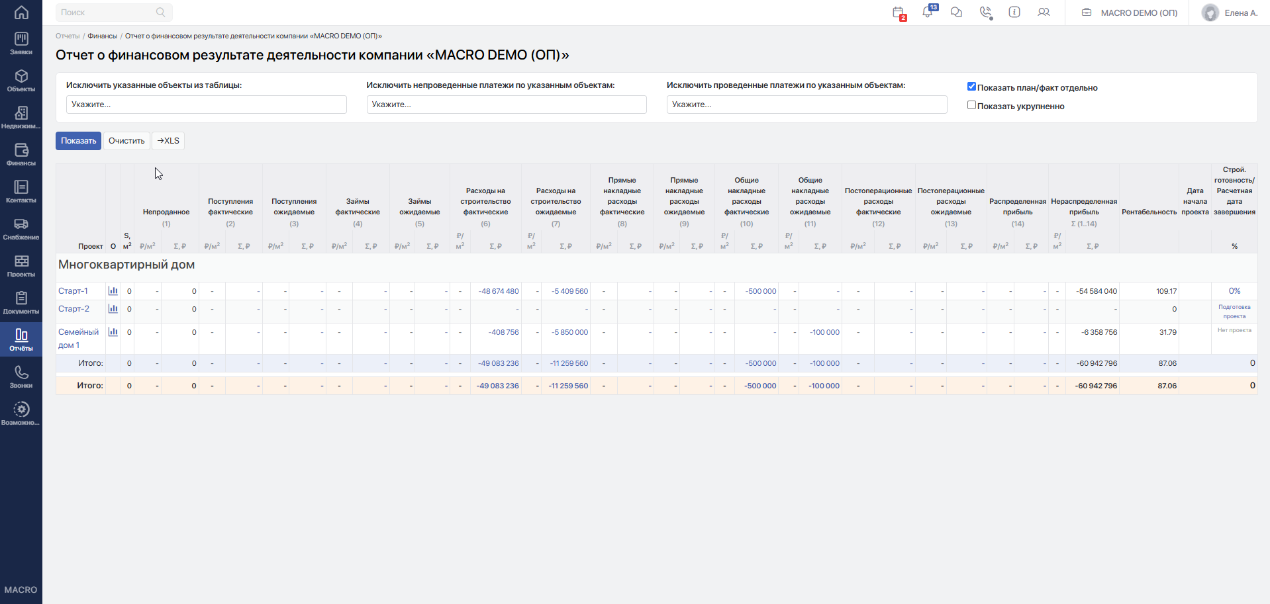1270x604 pixels.
Task: Open the Старт-2 project link
Action: pyautogui.click(x=73, y=309)
